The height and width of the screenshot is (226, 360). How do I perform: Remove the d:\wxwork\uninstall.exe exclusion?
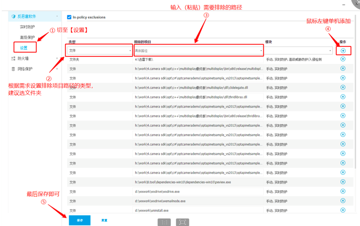343,210
